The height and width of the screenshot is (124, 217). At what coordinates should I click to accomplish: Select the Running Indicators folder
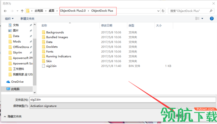click(x=59, y=56)
